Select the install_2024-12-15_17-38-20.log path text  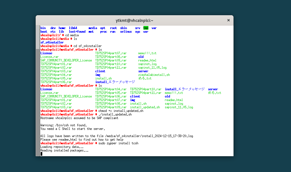[x=149, y=136]
